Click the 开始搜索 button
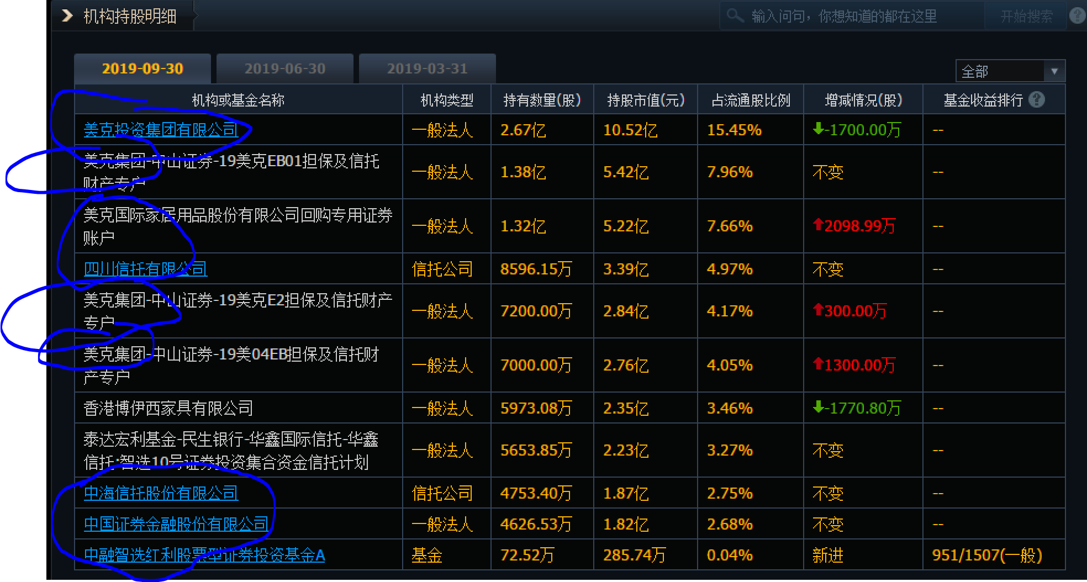1087x582 pixels. tap(1026, 17)
